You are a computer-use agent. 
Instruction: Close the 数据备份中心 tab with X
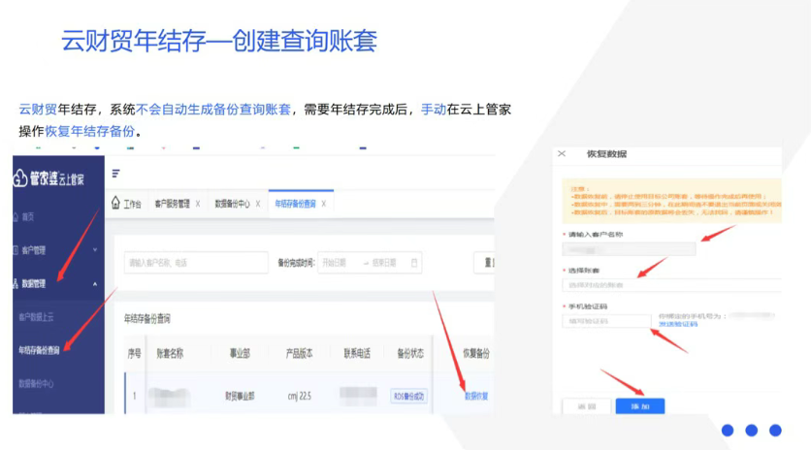pyautogui.click(x=257, y=205)
